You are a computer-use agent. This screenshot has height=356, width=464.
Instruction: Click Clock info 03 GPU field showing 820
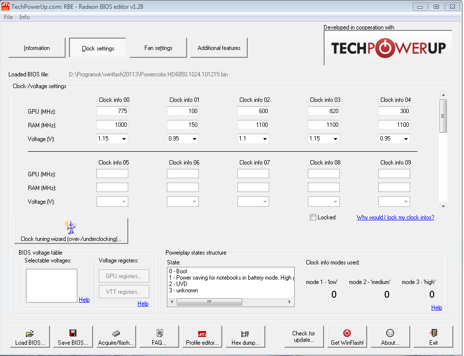[x=324, y=111]
